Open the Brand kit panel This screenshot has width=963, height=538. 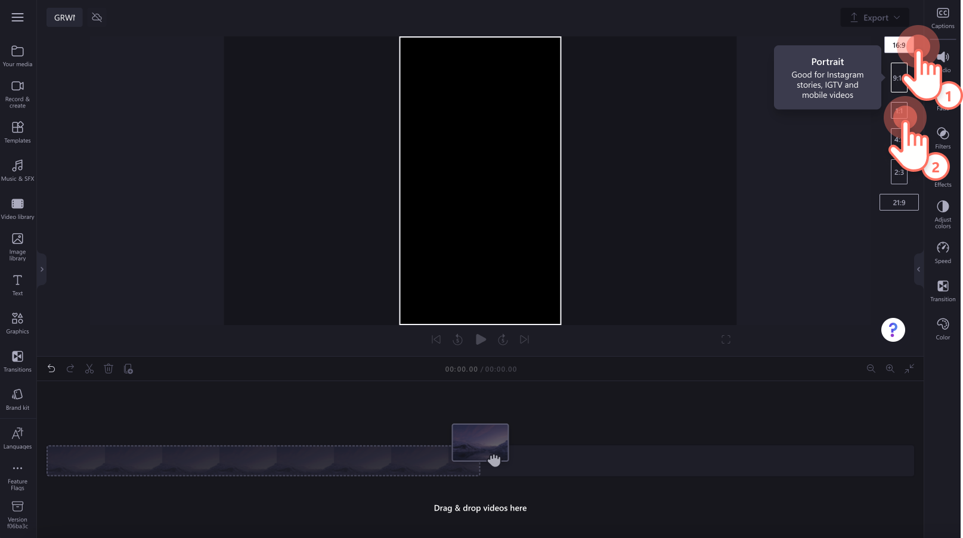[x=18, y=400]
